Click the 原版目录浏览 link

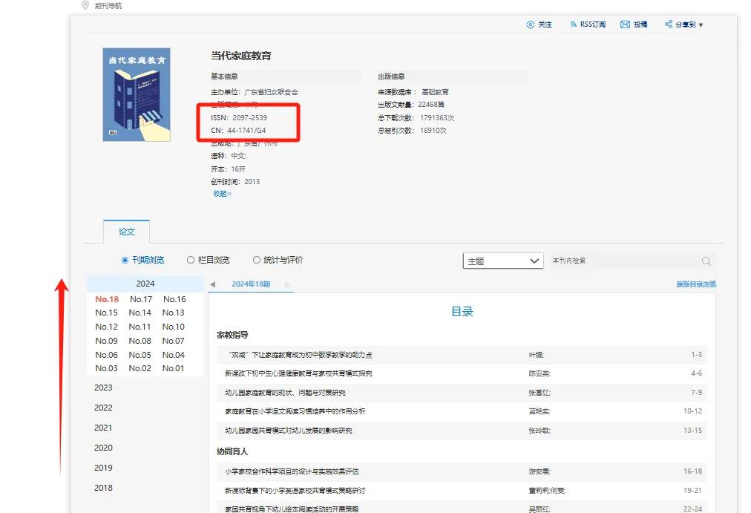[696, 284]
